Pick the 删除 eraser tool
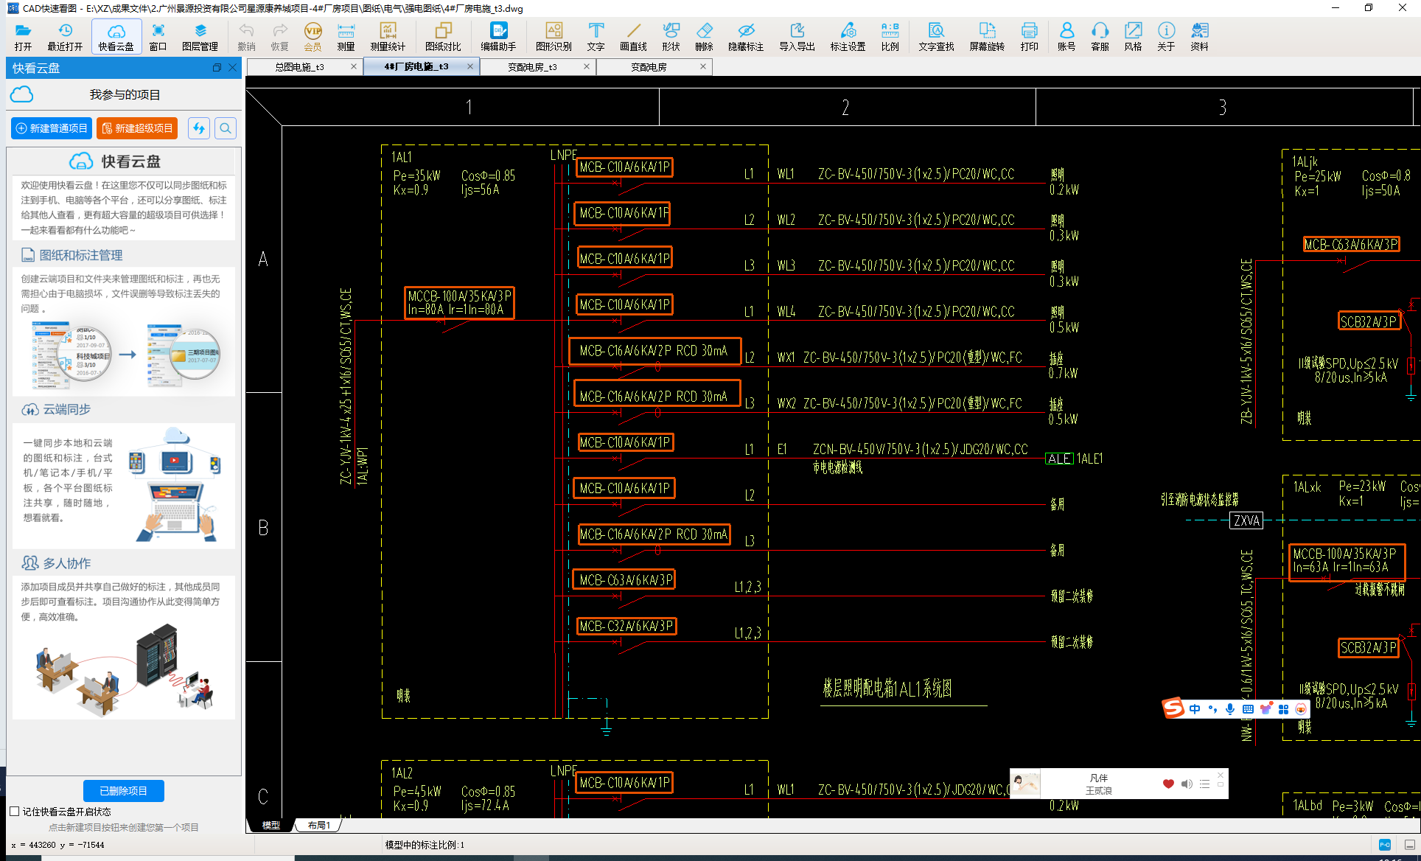This screenshot has height=861, width=1421. pyautogui.click(x=704, y=36)
